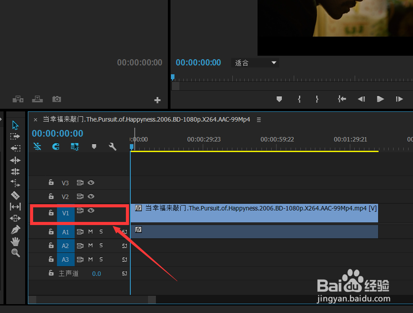This screenshot has width=413, height=313.
Task: Toggle targeting for track V1
Action: (x=65, y=213)
